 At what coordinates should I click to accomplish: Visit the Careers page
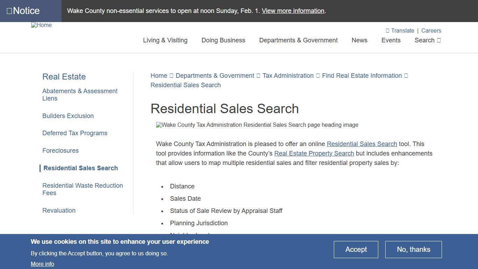point(431,30)
